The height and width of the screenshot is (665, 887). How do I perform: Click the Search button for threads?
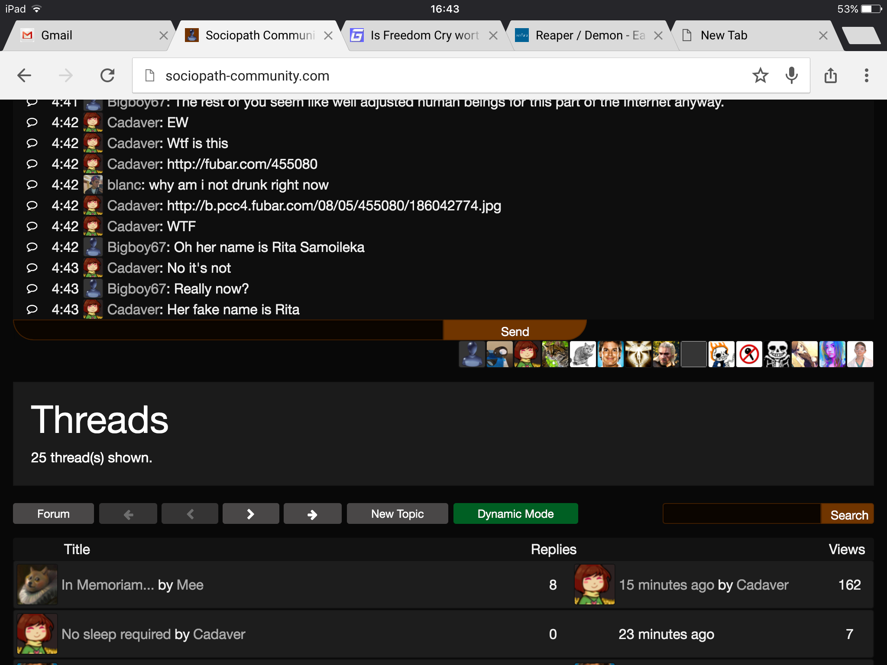coord(848,514)
